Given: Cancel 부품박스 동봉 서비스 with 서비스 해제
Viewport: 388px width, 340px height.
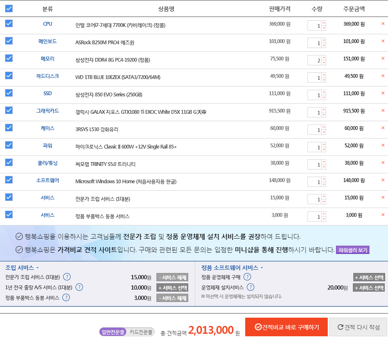Looking at the screenshot, I should point(172,298).
